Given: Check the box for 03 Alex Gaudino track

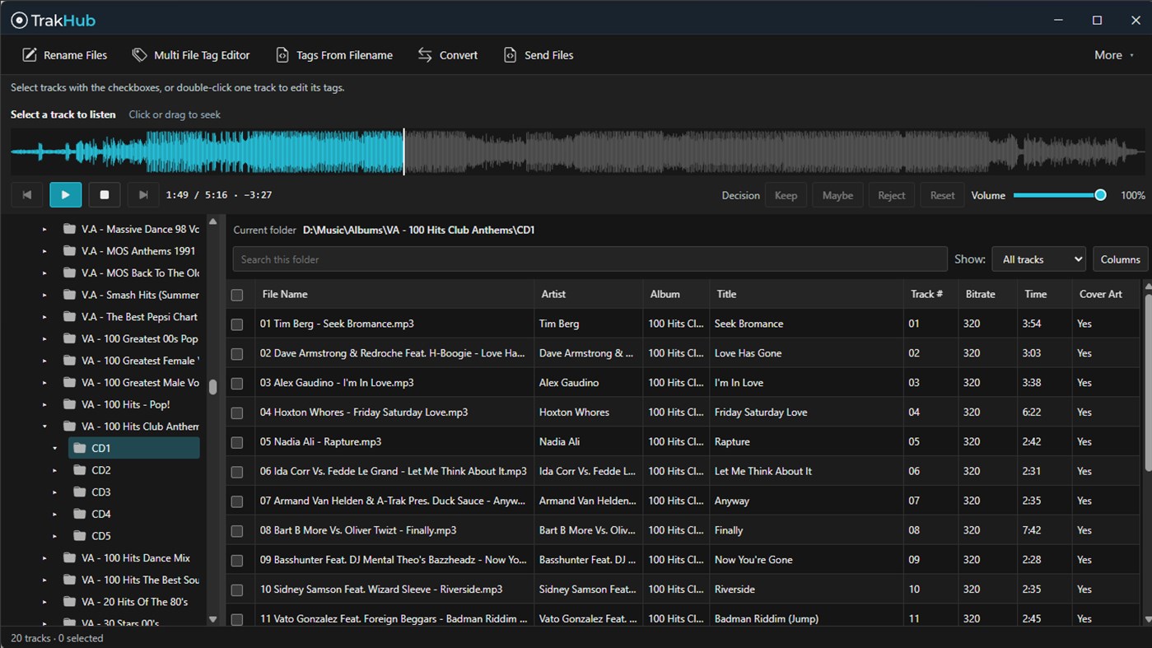Looking at the screenshot, I should pos(237,384).
